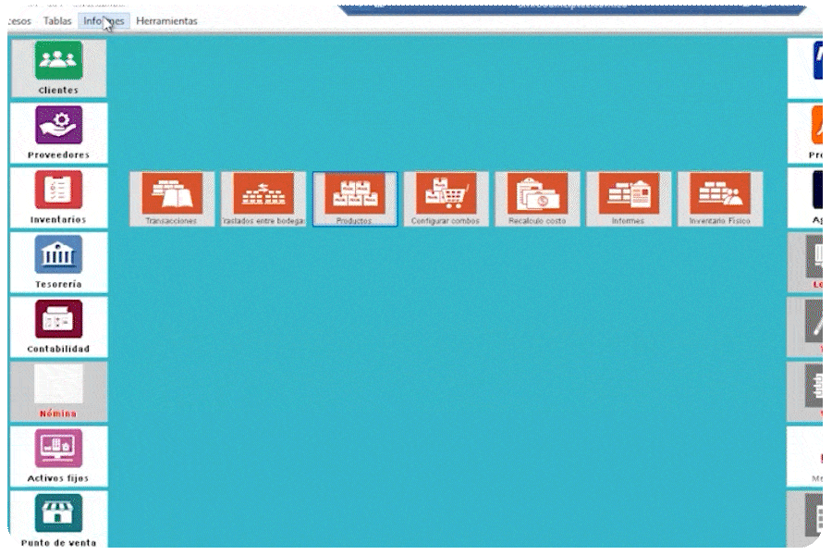832x555 pixels.
Task: Open the Tablas menu
Action: click(x=57, y=21)
